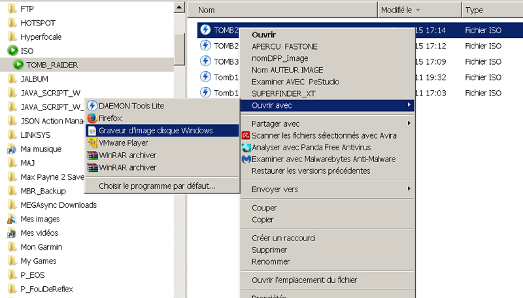This screenshot has width=523, height=298.
Task: Click the FTP folder icon
Action: pyautogui.click(x=12, y=8)
